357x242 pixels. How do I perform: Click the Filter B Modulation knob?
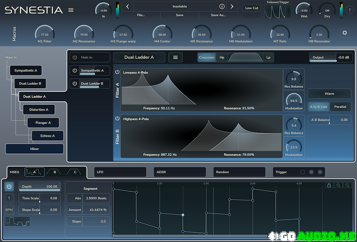click(x=294, y=147)
